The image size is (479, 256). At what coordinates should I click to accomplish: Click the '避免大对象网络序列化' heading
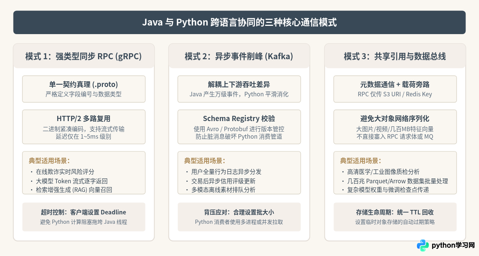click(395, 118)
